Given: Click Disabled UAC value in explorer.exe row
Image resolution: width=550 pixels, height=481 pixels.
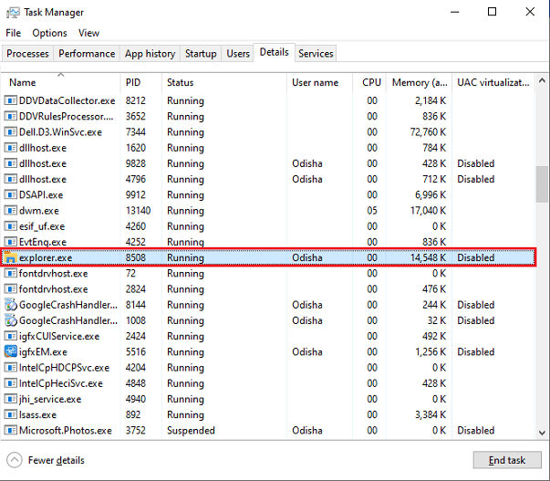Looking at the screenshot, I should (475, 257).
